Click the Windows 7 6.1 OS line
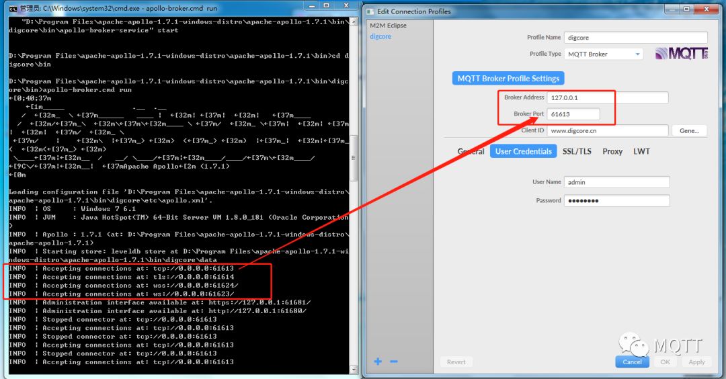The image size is (726, 379). tap(72, 209)
